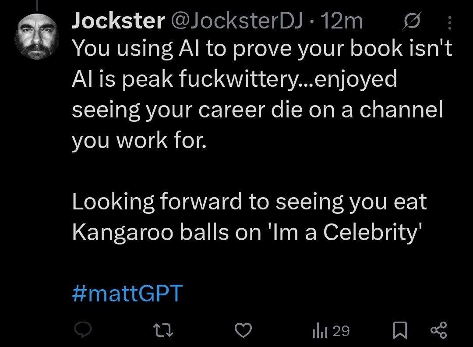473x347 pixels.
Task: Like the tweet with the heart
Action: [x=244, y=330]
